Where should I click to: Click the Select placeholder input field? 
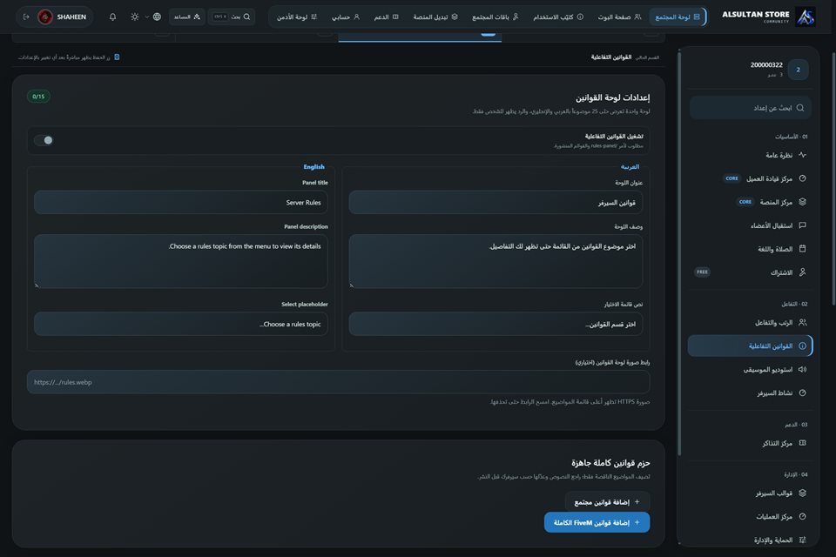click(181, 324)
